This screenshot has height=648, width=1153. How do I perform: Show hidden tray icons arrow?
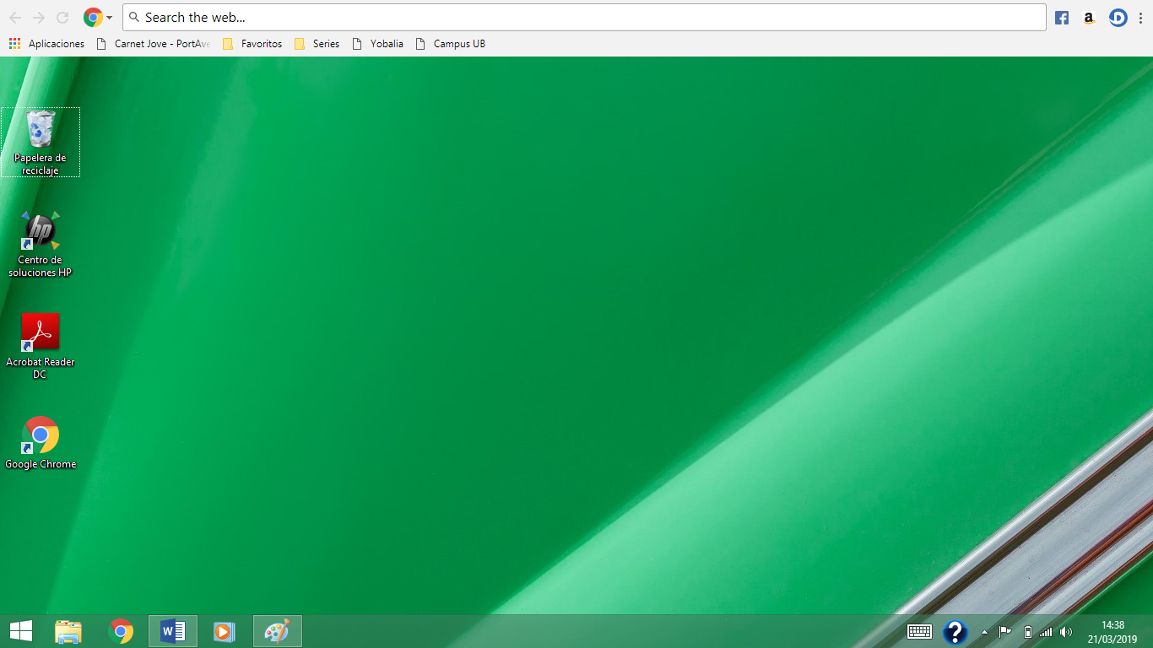[x=984, y=632]
